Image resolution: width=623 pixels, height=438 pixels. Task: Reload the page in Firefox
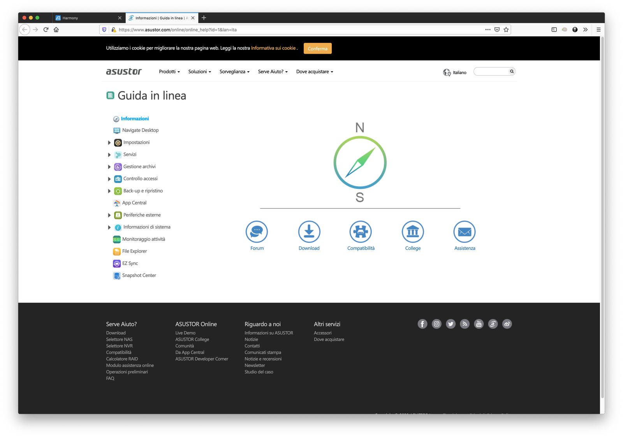[46, 30]
